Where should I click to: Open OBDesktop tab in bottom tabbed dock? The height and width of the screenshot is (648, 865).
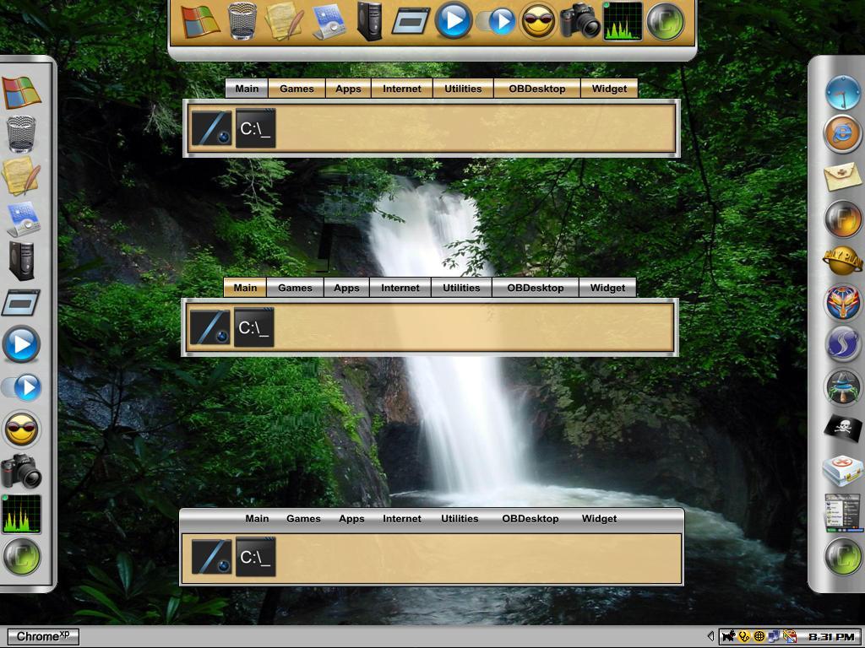[530, 519]
